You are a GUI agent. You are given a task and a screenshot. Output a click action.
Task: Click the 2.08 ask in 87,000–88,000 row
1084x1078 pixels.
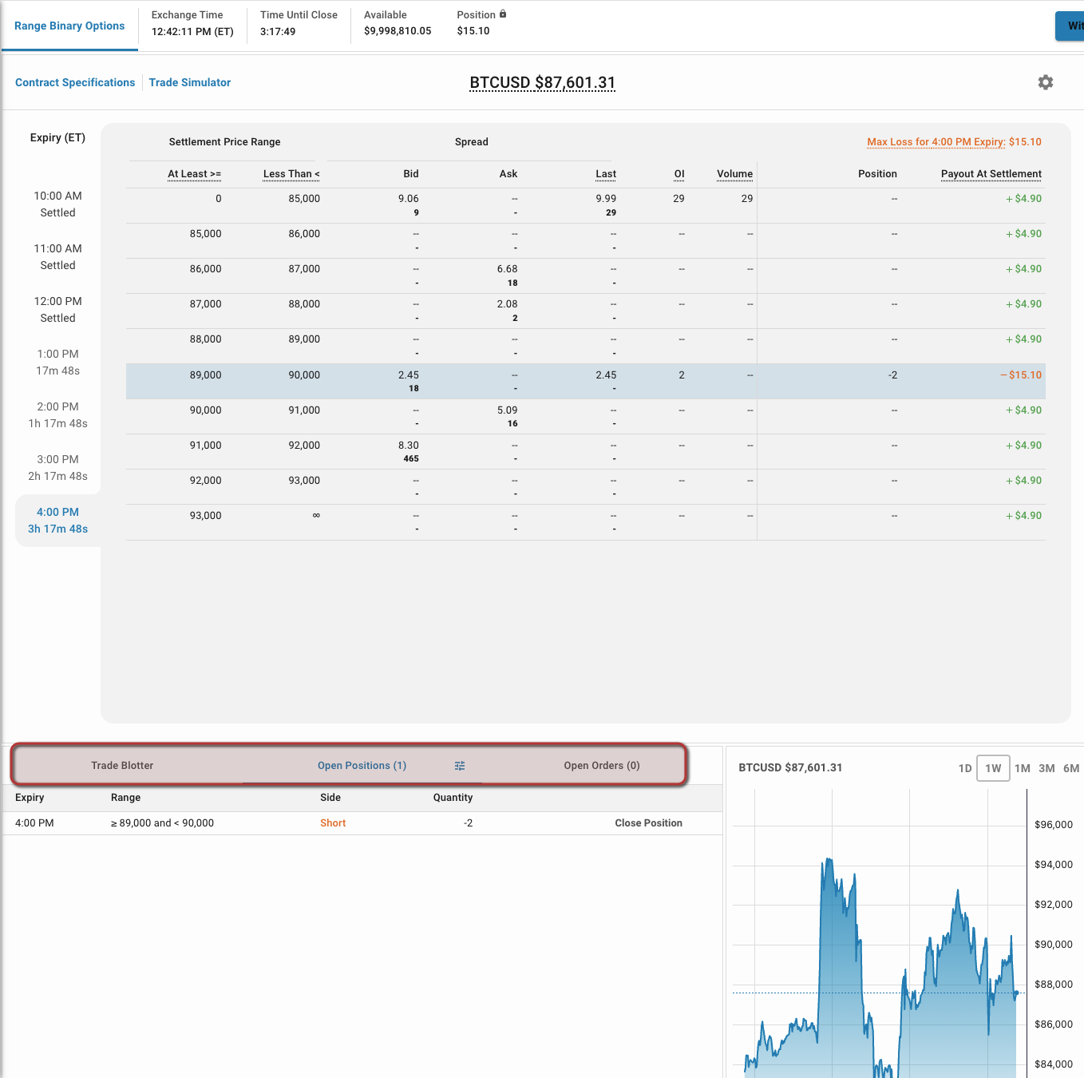click(507, 304)
